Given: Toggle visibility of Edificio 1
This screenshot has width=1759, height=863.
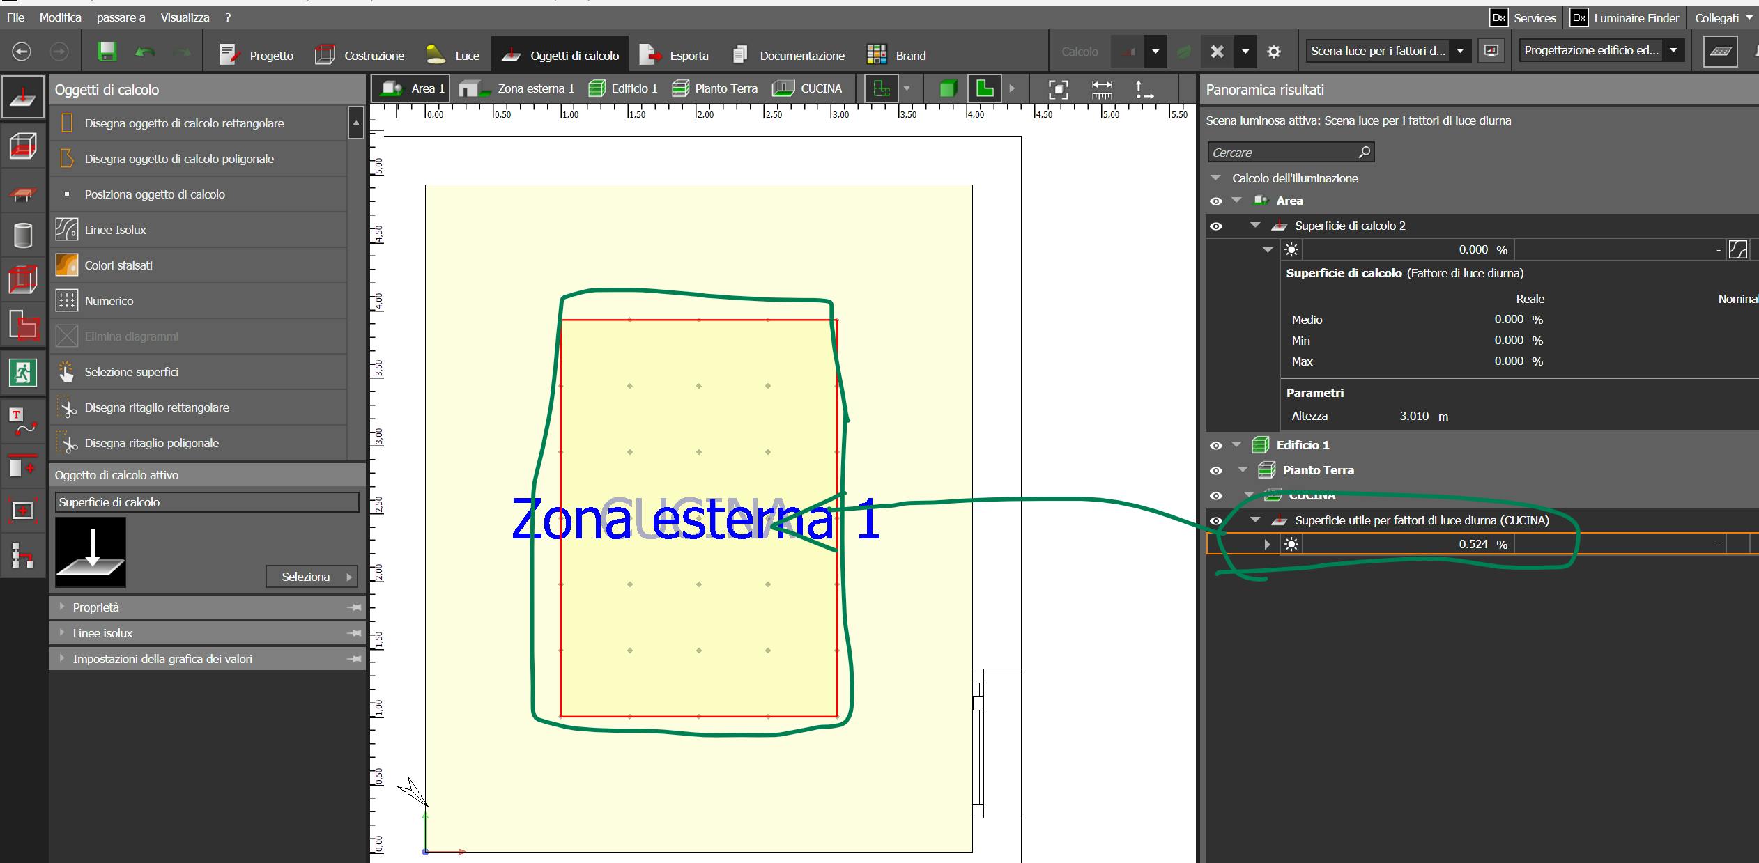Looking at the screenshot, I should pyautogui.click(x=1216, y=446).
